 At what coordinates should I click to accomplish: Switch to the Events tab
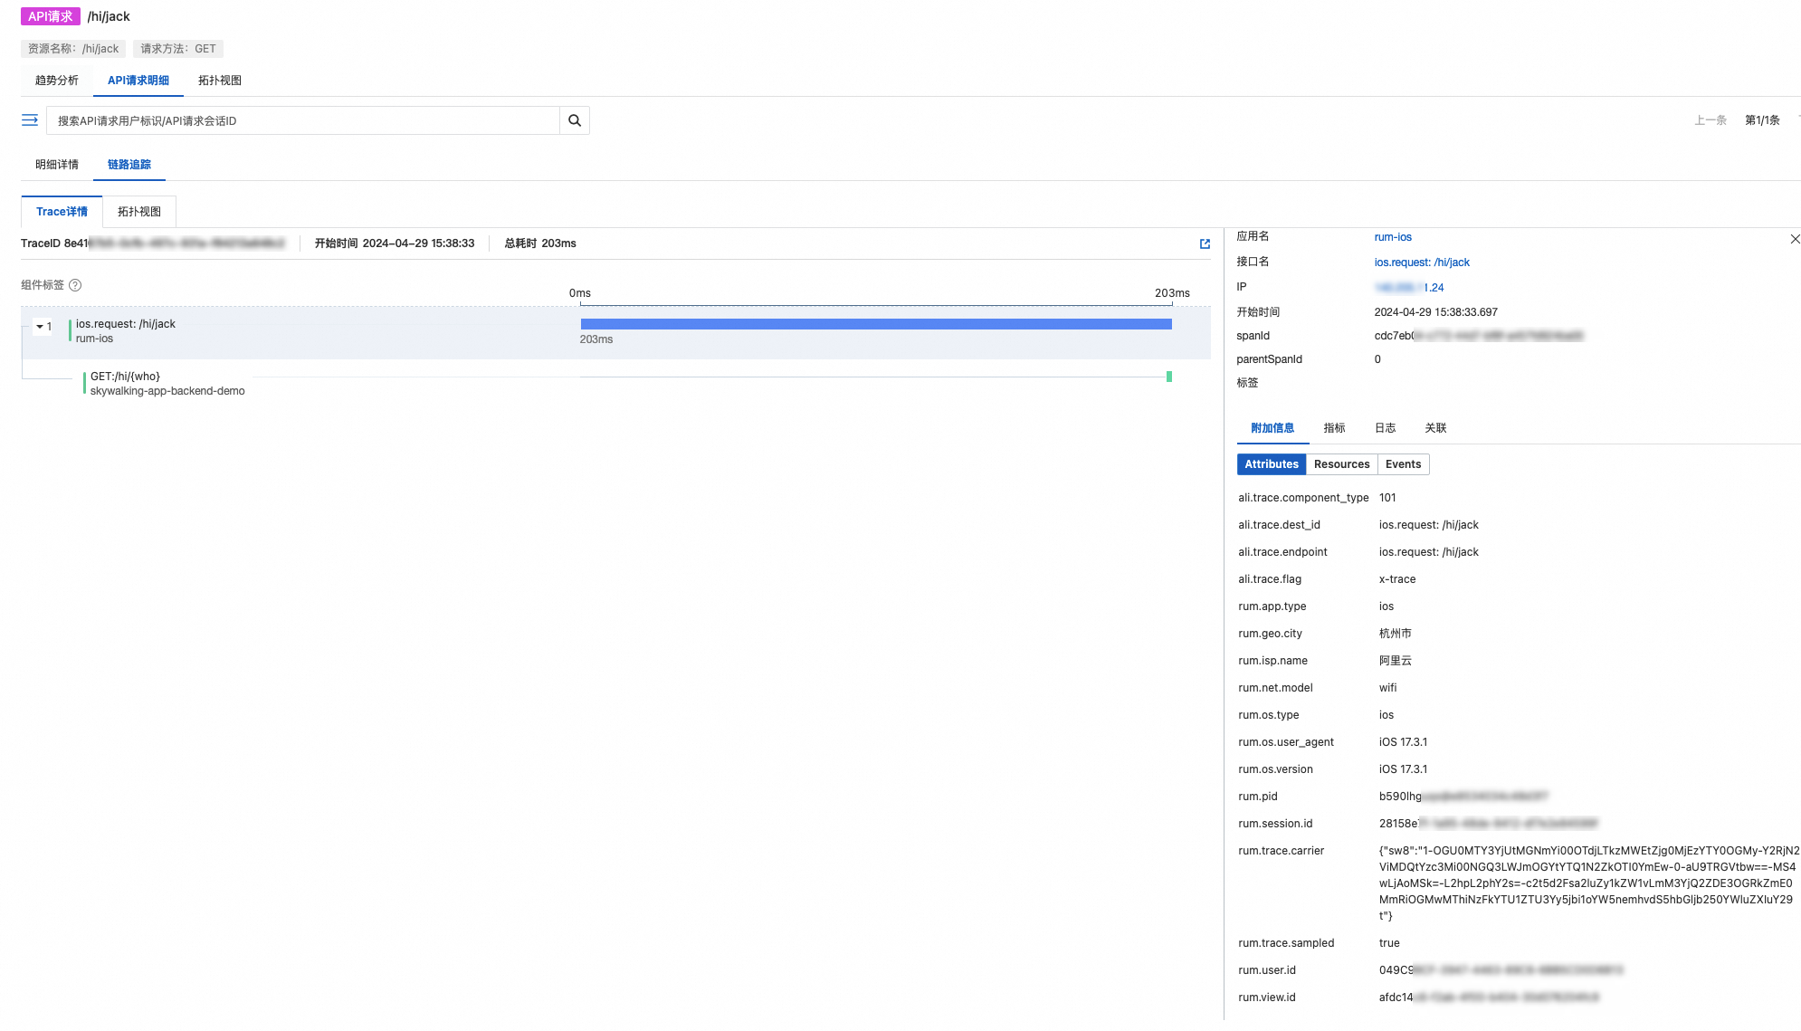(x=1402, y=463)
